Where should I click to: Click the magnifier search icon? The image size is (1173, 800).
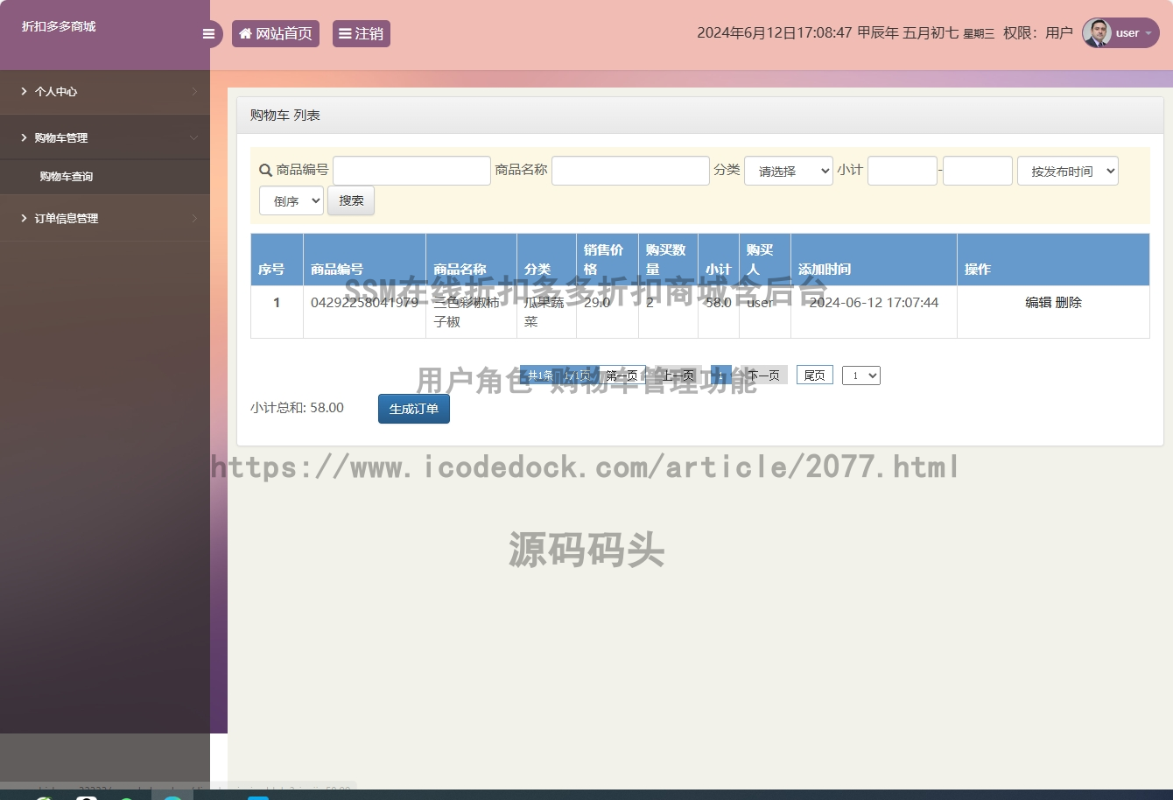pos(266,171)
